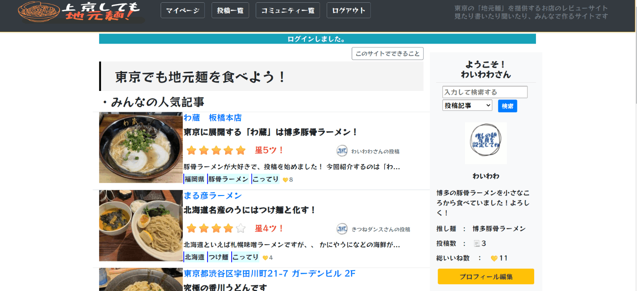Select こってり tag on まる彦ラーメン post

coord(245,257)
